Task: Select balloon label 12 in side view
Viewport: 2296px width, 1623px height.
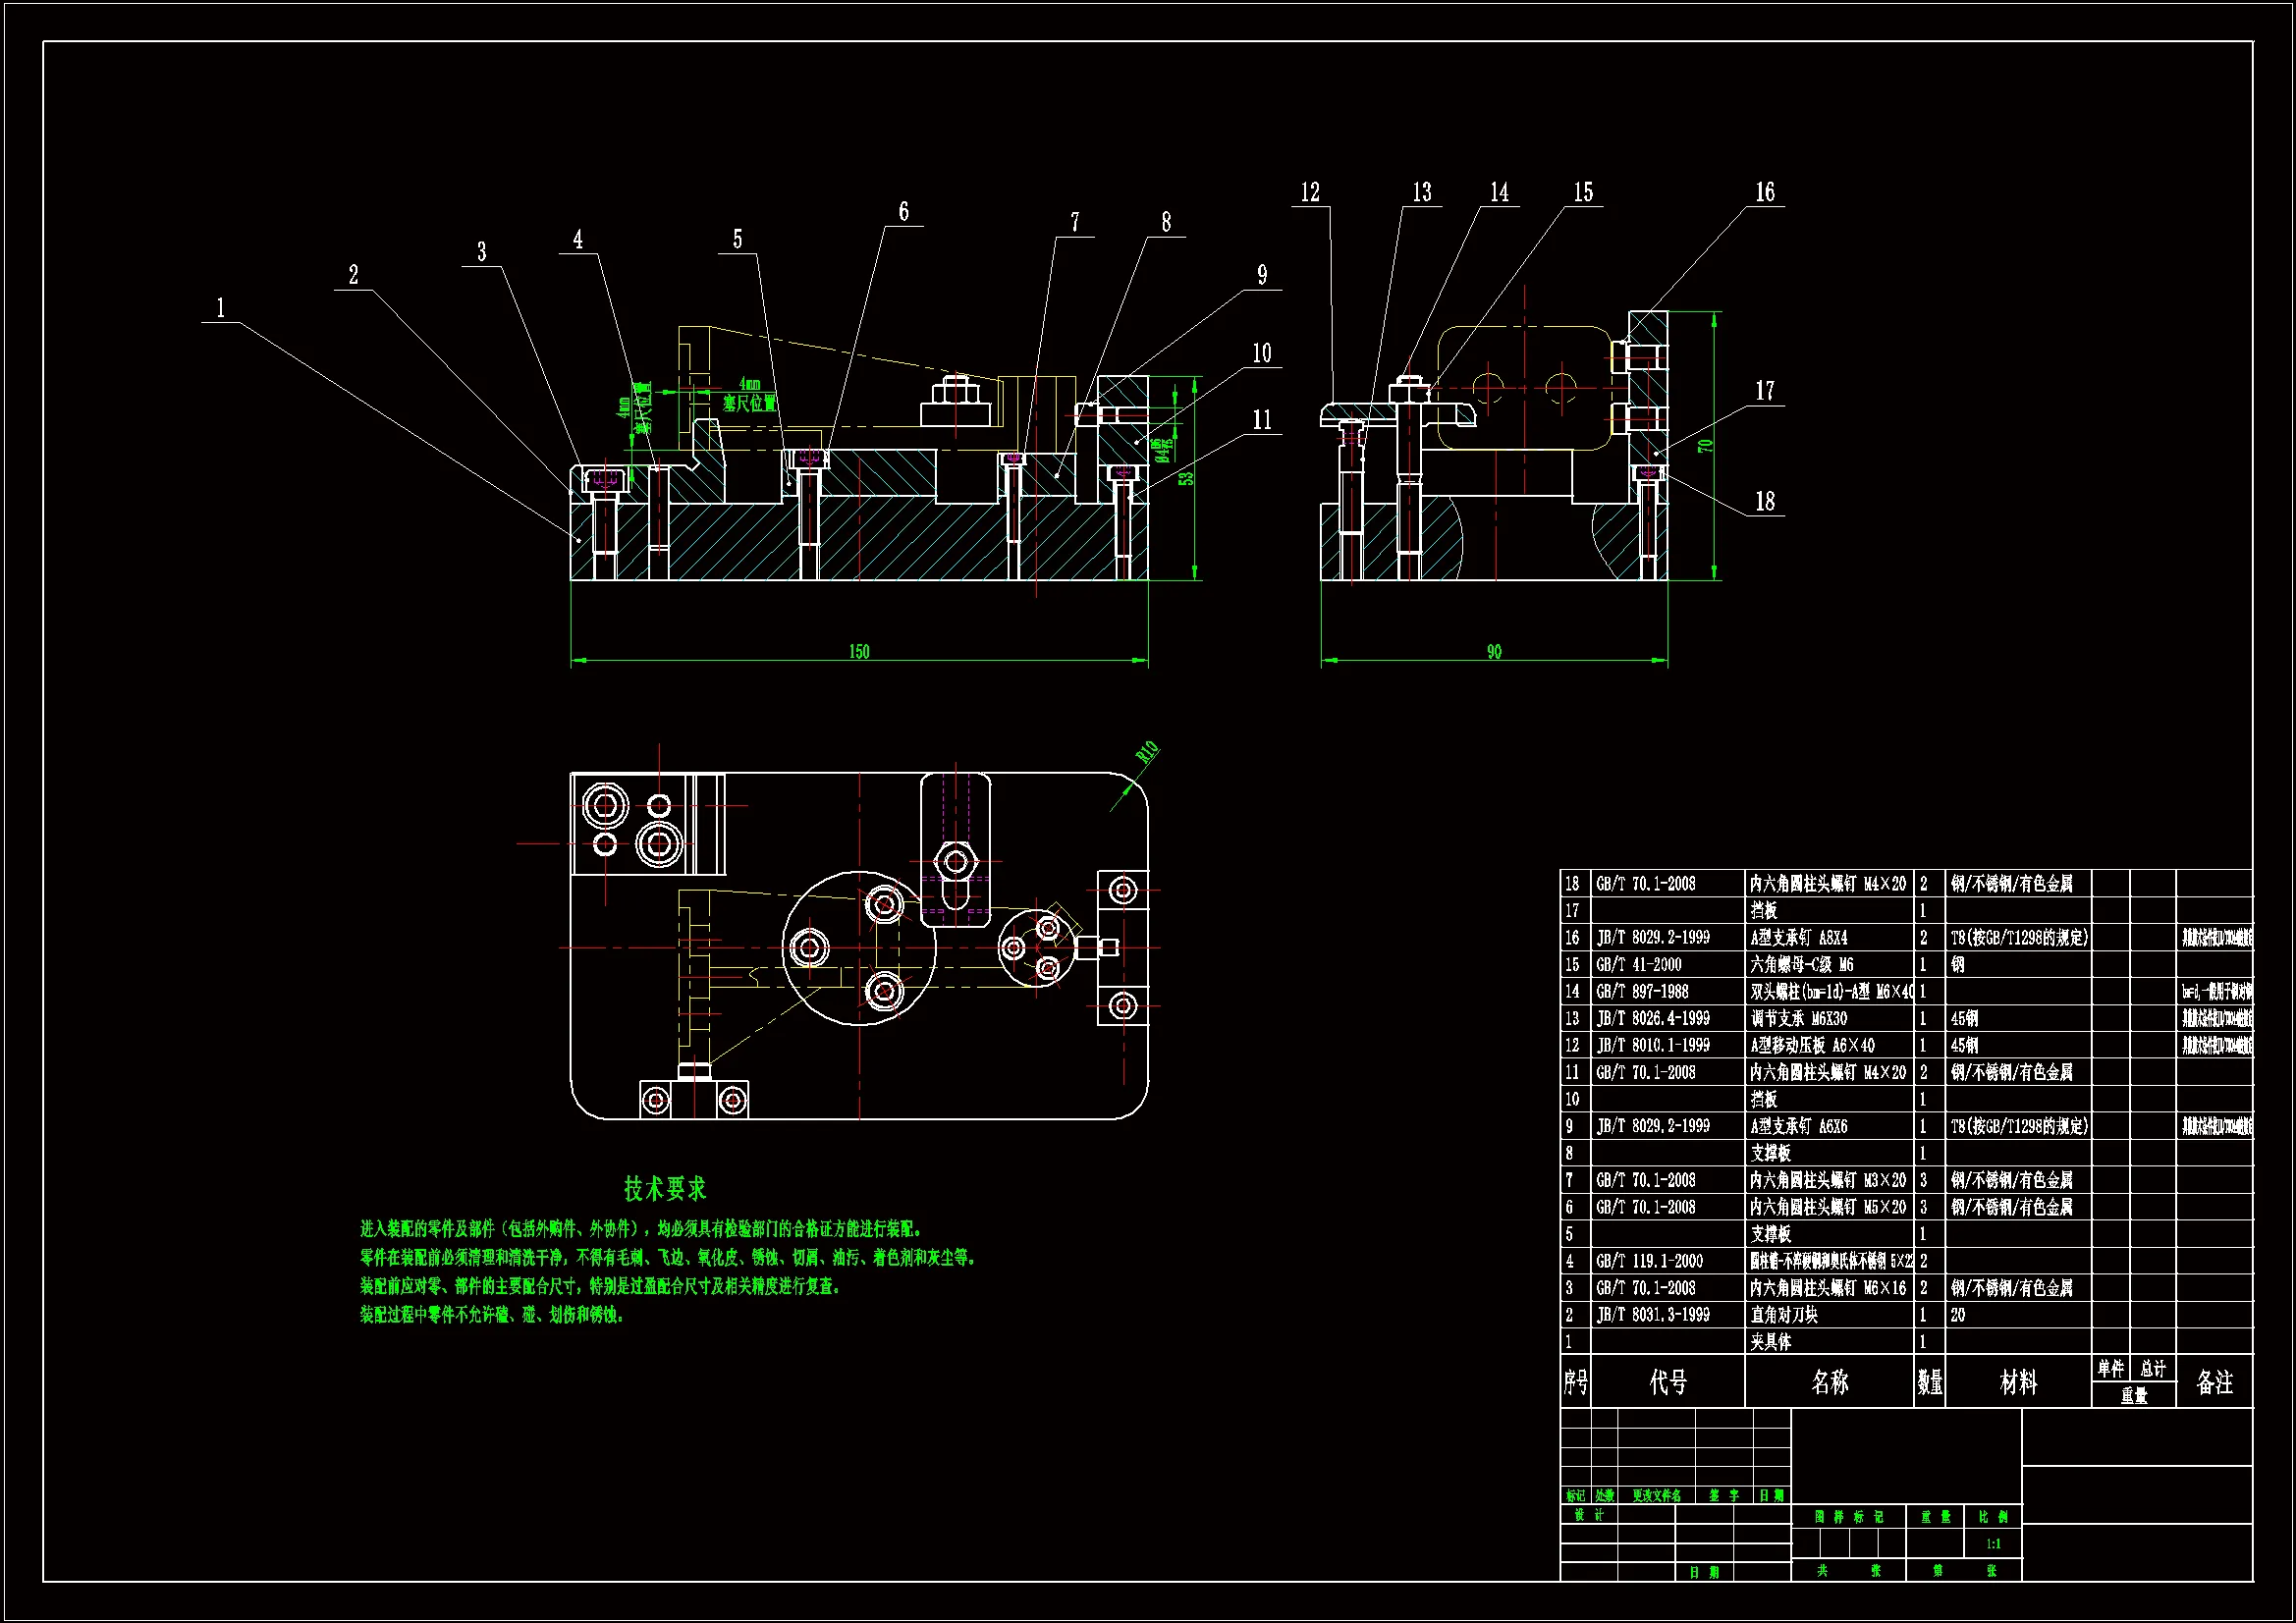Action: click(x=1310, y=192)
